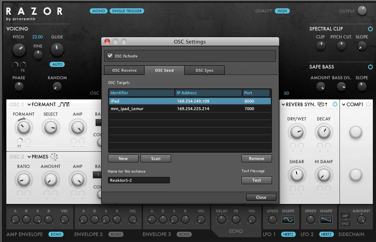Toggle the Spectral Clip power icon
The height and width of the screenshot is (242, 376).
point(370,29)
